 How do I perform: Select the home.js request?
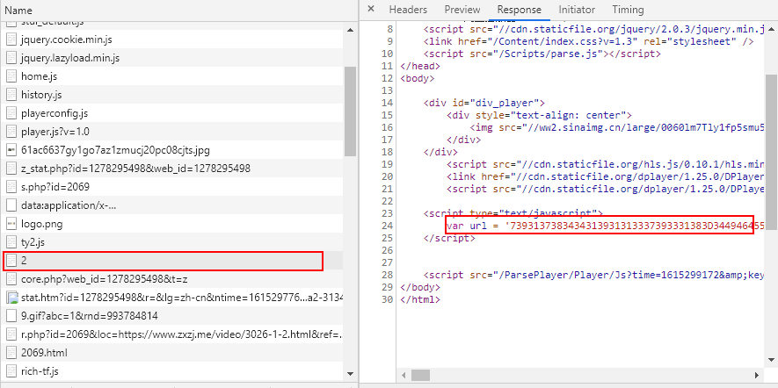click(x=172, y=76)
